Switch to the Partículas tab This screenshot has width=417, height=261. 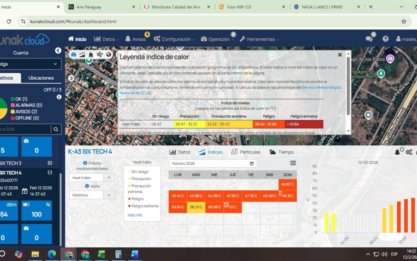coord(246,152)
